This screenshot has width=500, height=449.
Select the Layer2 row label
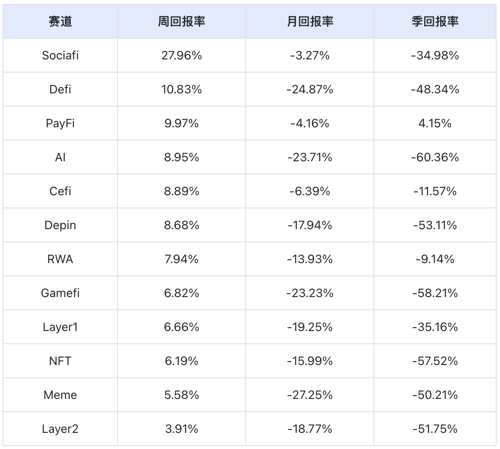pyautogui.click(x=60, y=429)
